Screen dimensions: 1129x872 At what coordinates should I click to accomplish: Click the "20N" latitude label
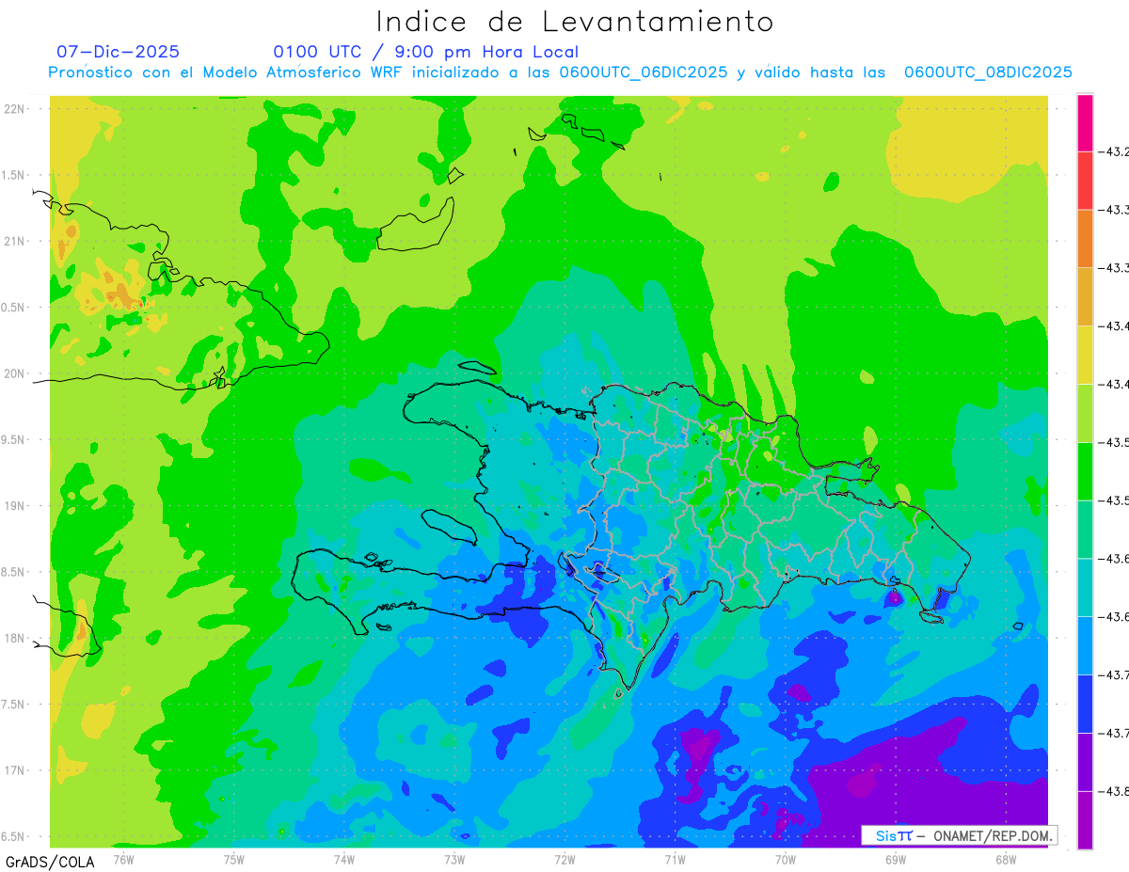(x=15, y=373)
